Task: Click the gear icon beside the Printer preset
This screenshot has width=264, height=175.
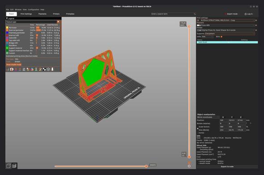Action: 256,30
